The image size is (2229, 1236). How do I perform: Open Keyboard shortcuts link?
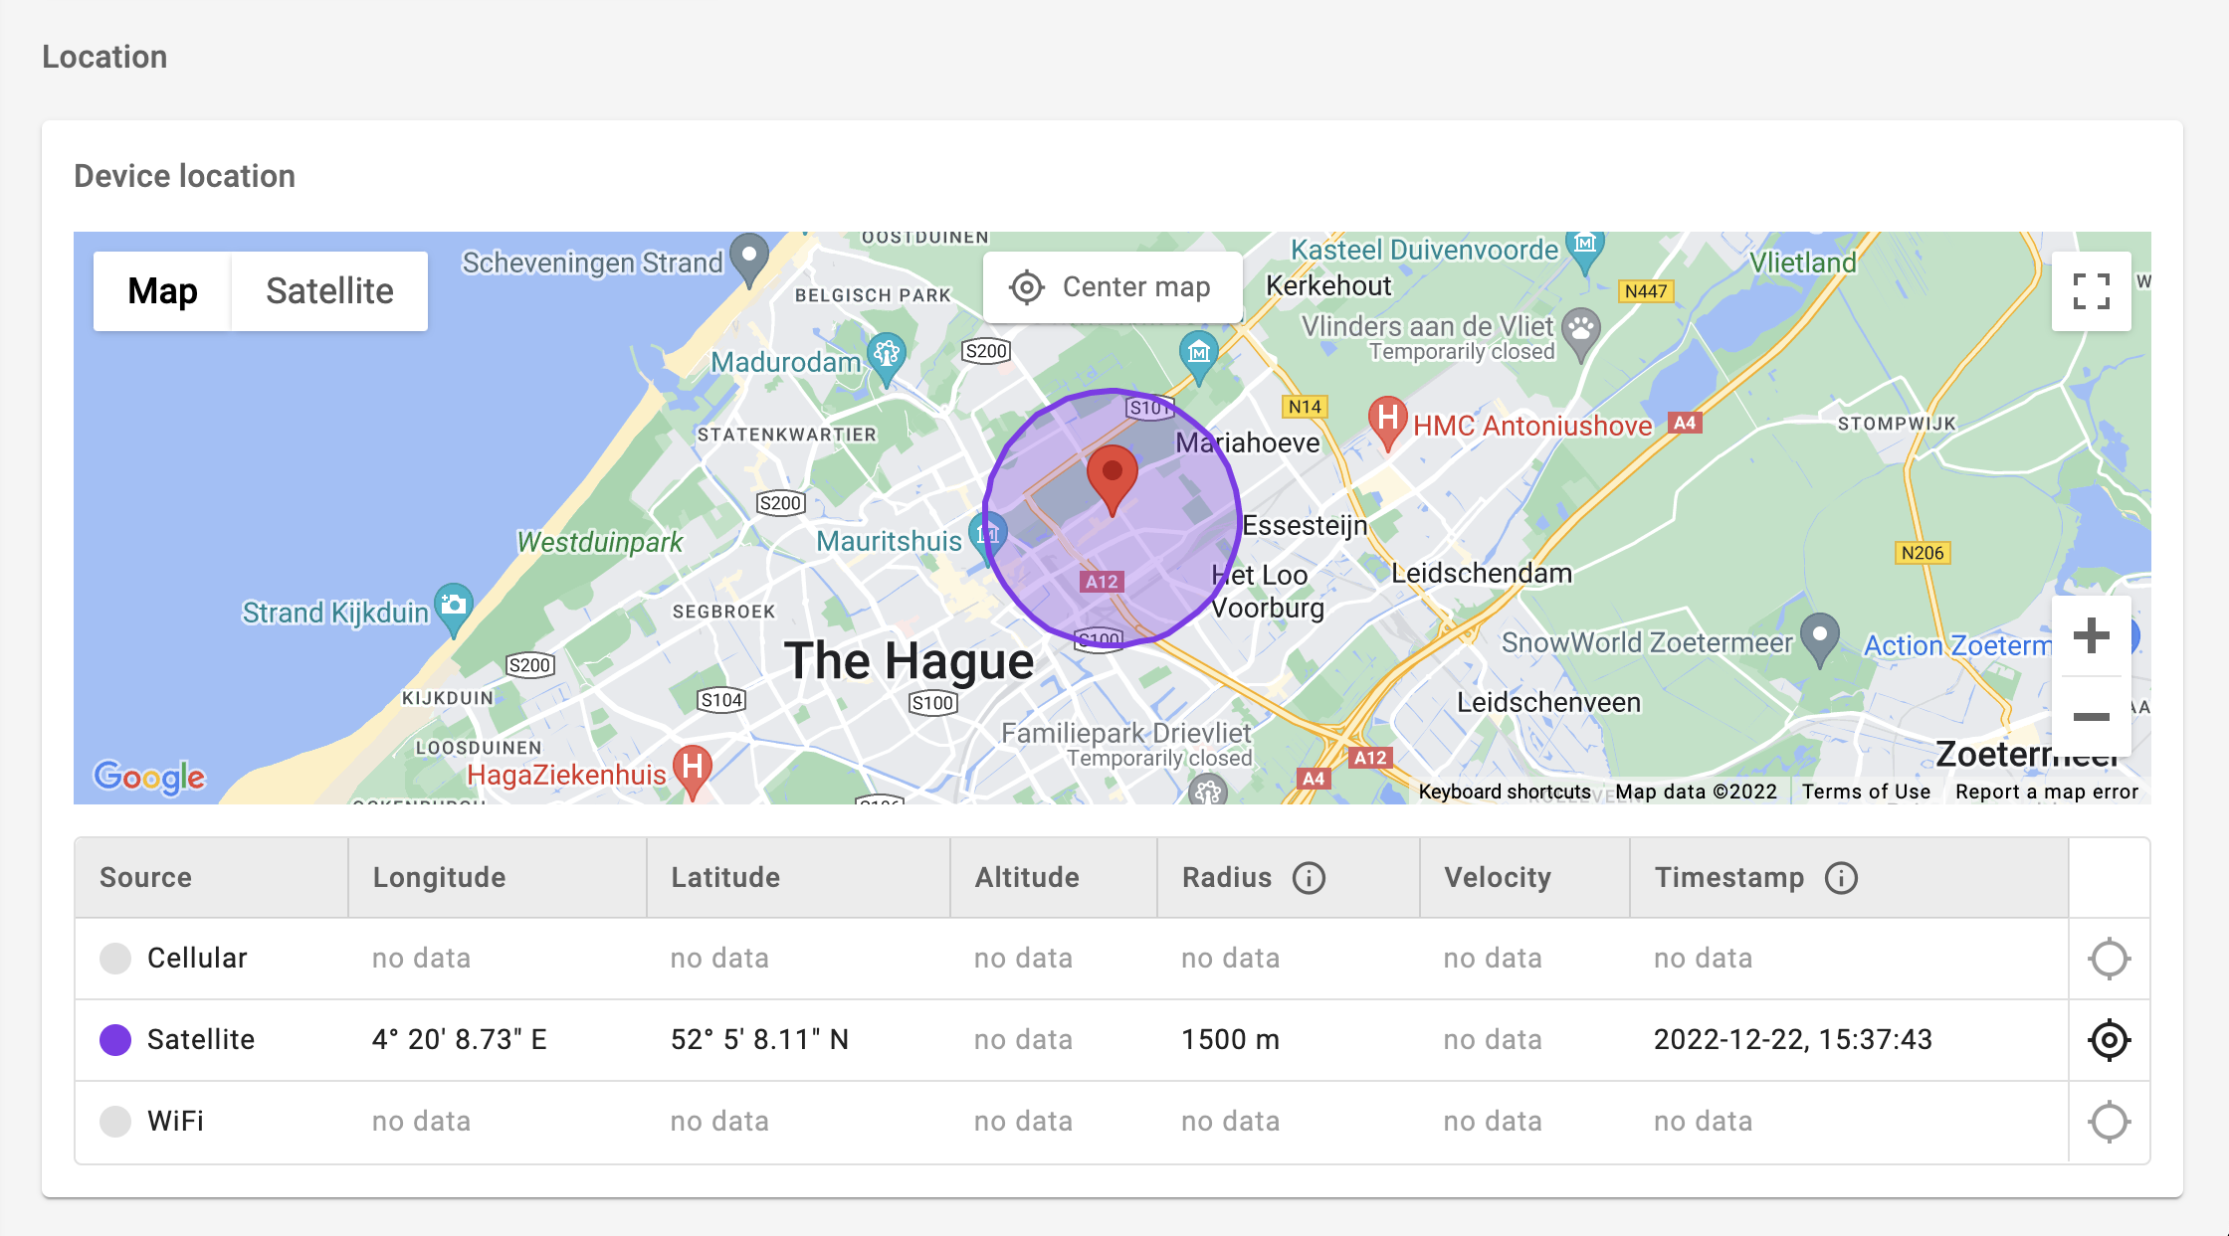pyautogui.click(x=1505, y=792)
